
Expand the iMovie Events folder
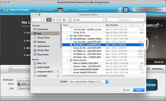(68, 60)
